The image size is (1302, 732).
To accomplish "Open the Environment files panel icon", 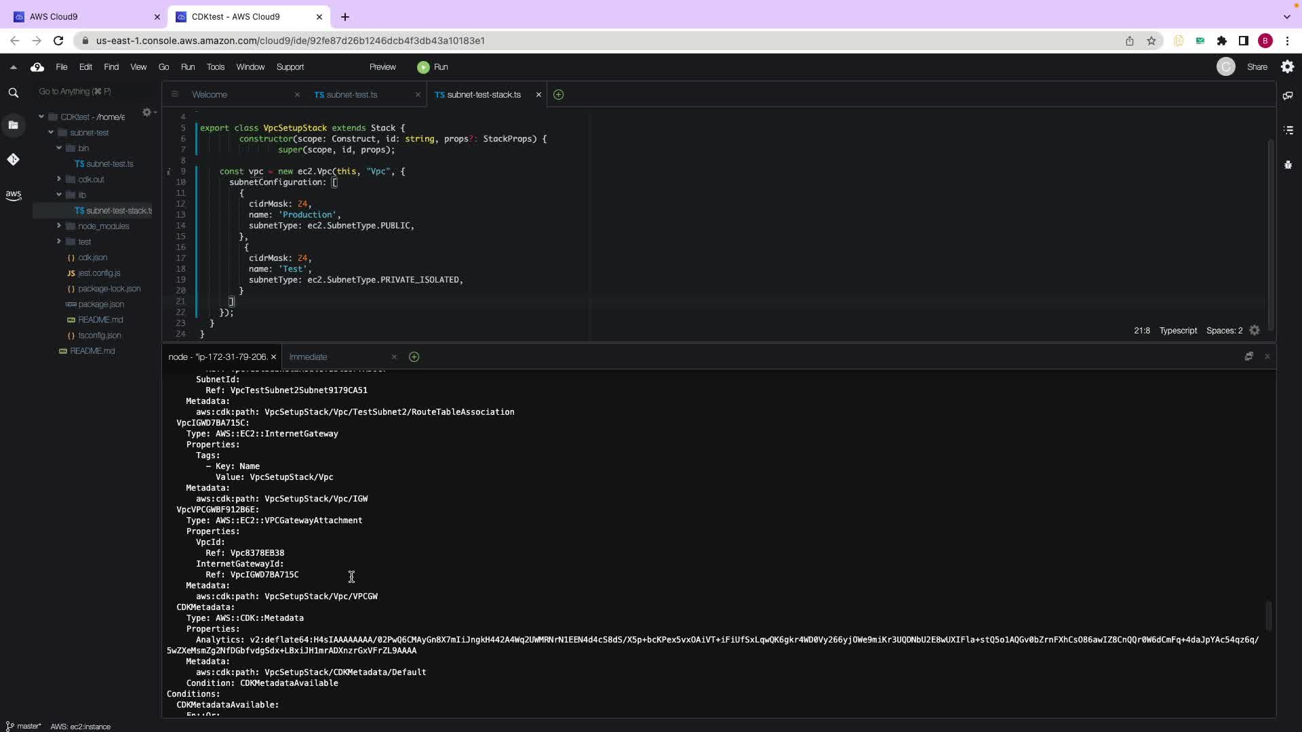I will click(x=13, y=125).
